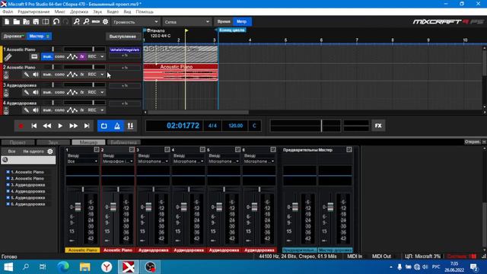Image resolution: width=487 pixels, height=274 pixels.
Task: Open OBS Studio from the taskbar
Action: [151, 267]
